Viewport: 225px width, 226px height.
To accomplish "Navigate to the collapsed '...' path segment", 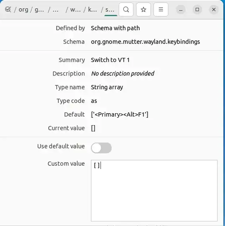I will tap(55, 10).
